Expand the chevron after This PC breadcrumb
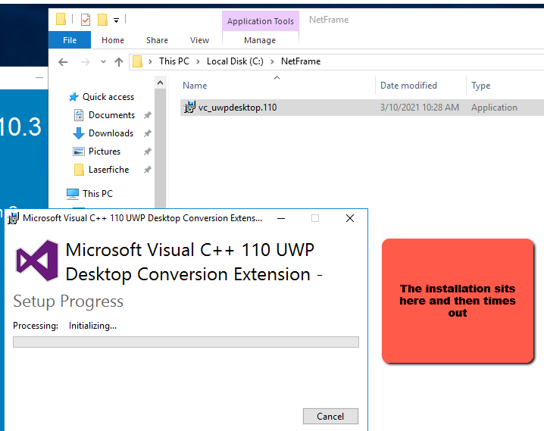 pos(198,61)
